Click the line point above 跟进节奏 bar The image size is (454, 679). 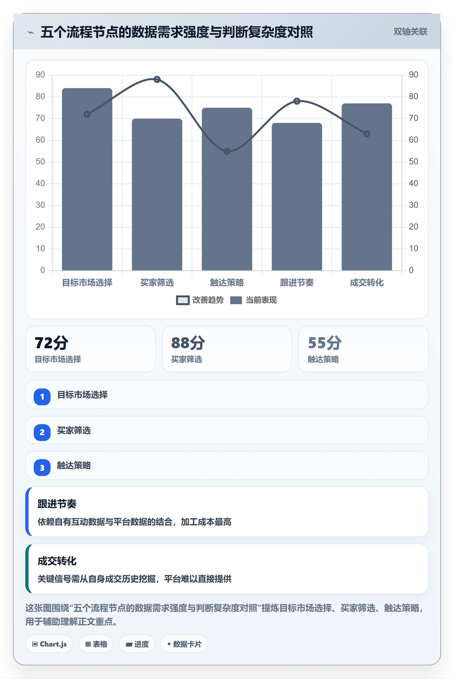click(297, 101)
